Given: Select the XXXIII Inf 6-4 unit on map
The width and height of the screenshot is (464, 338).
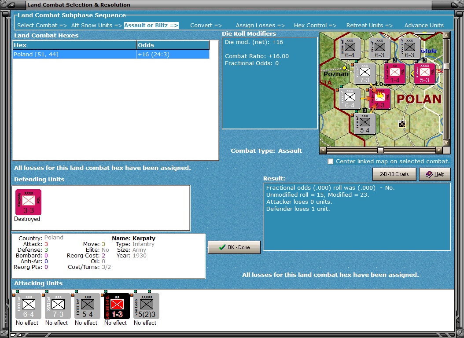Looking at the screenshot, I should [350, 48].
